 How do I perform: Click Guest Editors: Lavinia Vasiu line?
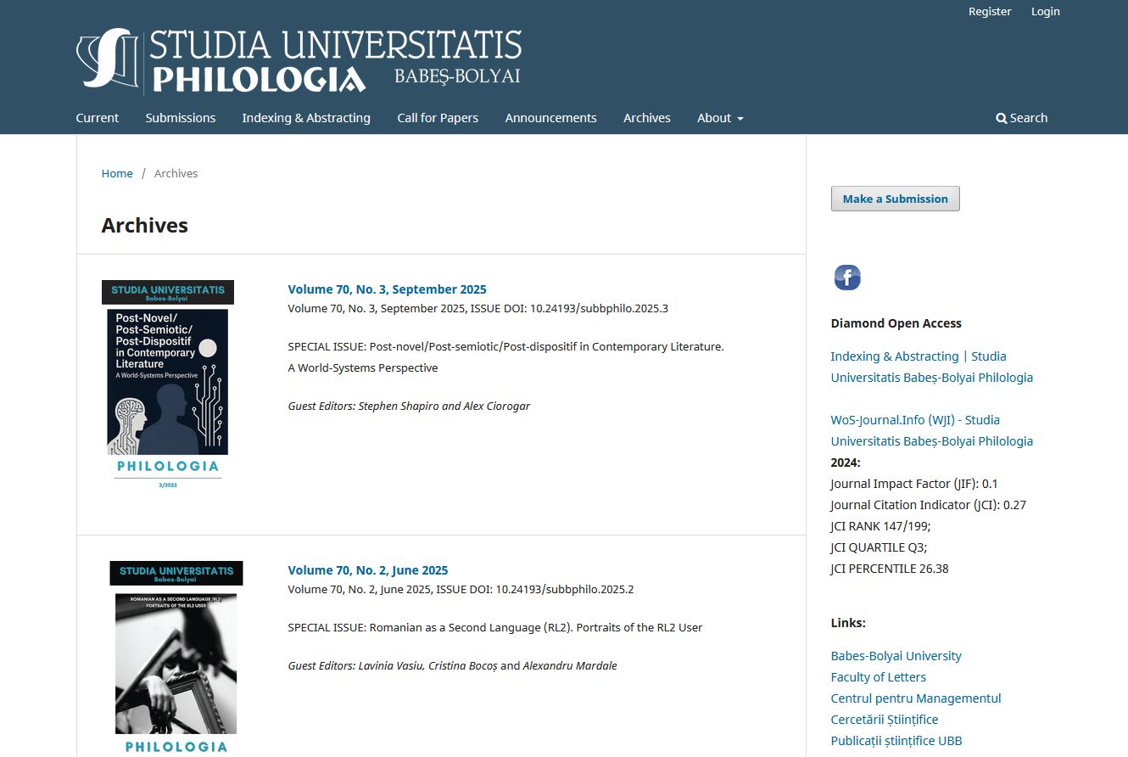point(452,665)
